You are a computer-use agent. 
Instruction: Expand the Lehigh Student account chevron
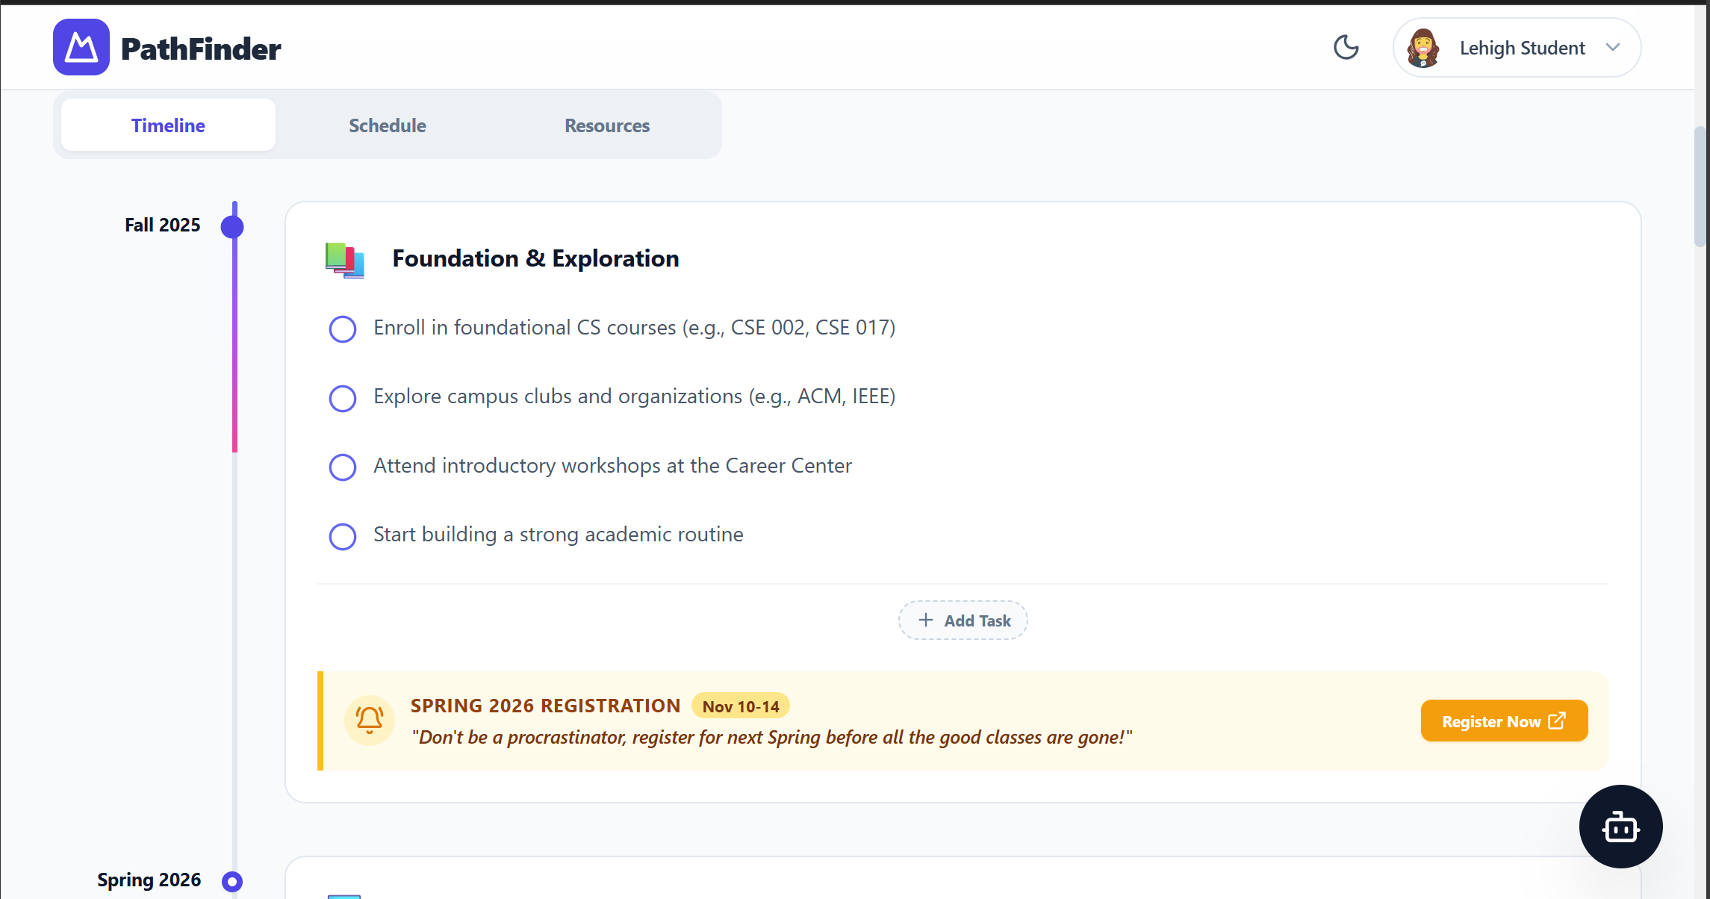point(1612,48)
